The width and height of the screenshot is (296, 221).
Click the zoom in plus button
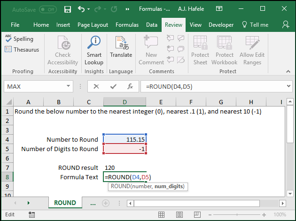click(x=264, y=215)
